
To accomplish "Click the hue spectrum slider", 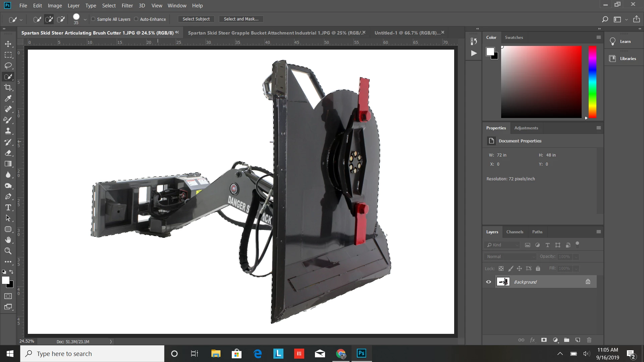I will click(x=592, y=82).
